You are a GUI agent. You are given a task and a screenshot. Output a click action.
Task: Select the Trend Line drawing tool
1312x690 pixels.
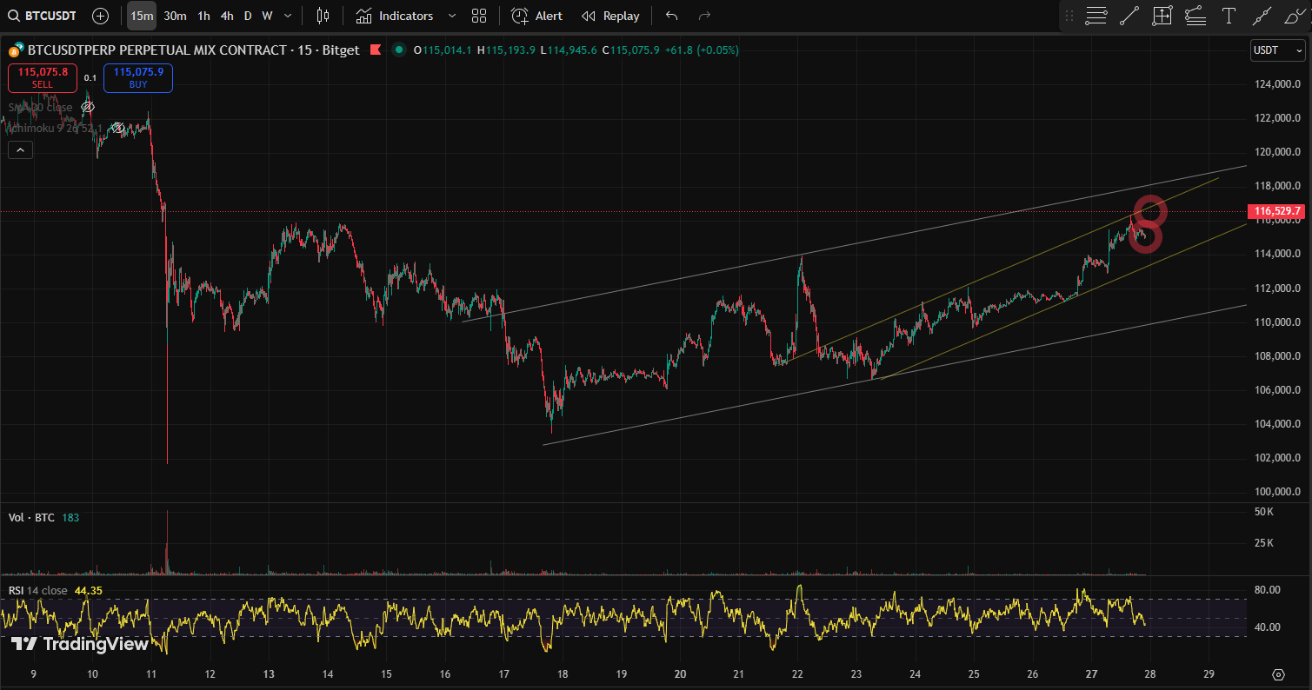point(1129,16)
